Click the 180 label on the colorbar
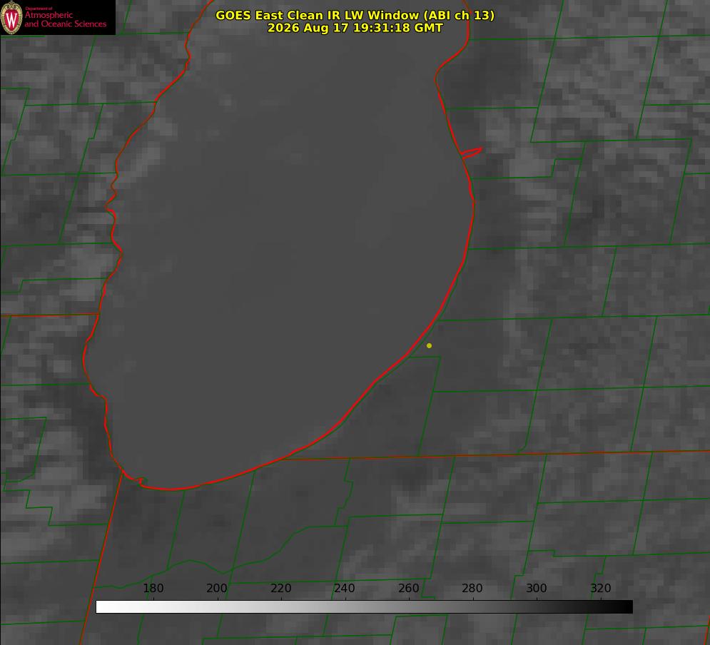The height and width of the screenshot is (645, 710). pyautogui.click(x=153, y=588)
